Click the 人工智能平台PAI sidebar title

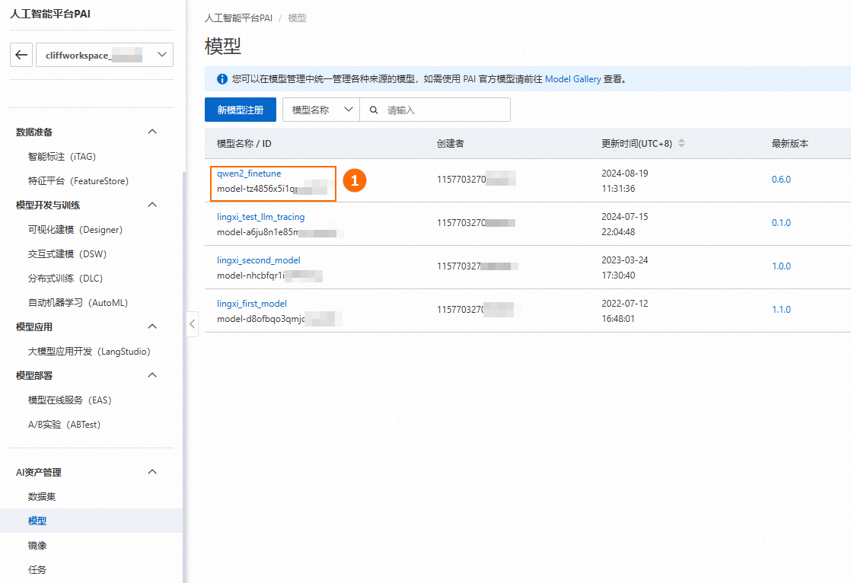50,14
